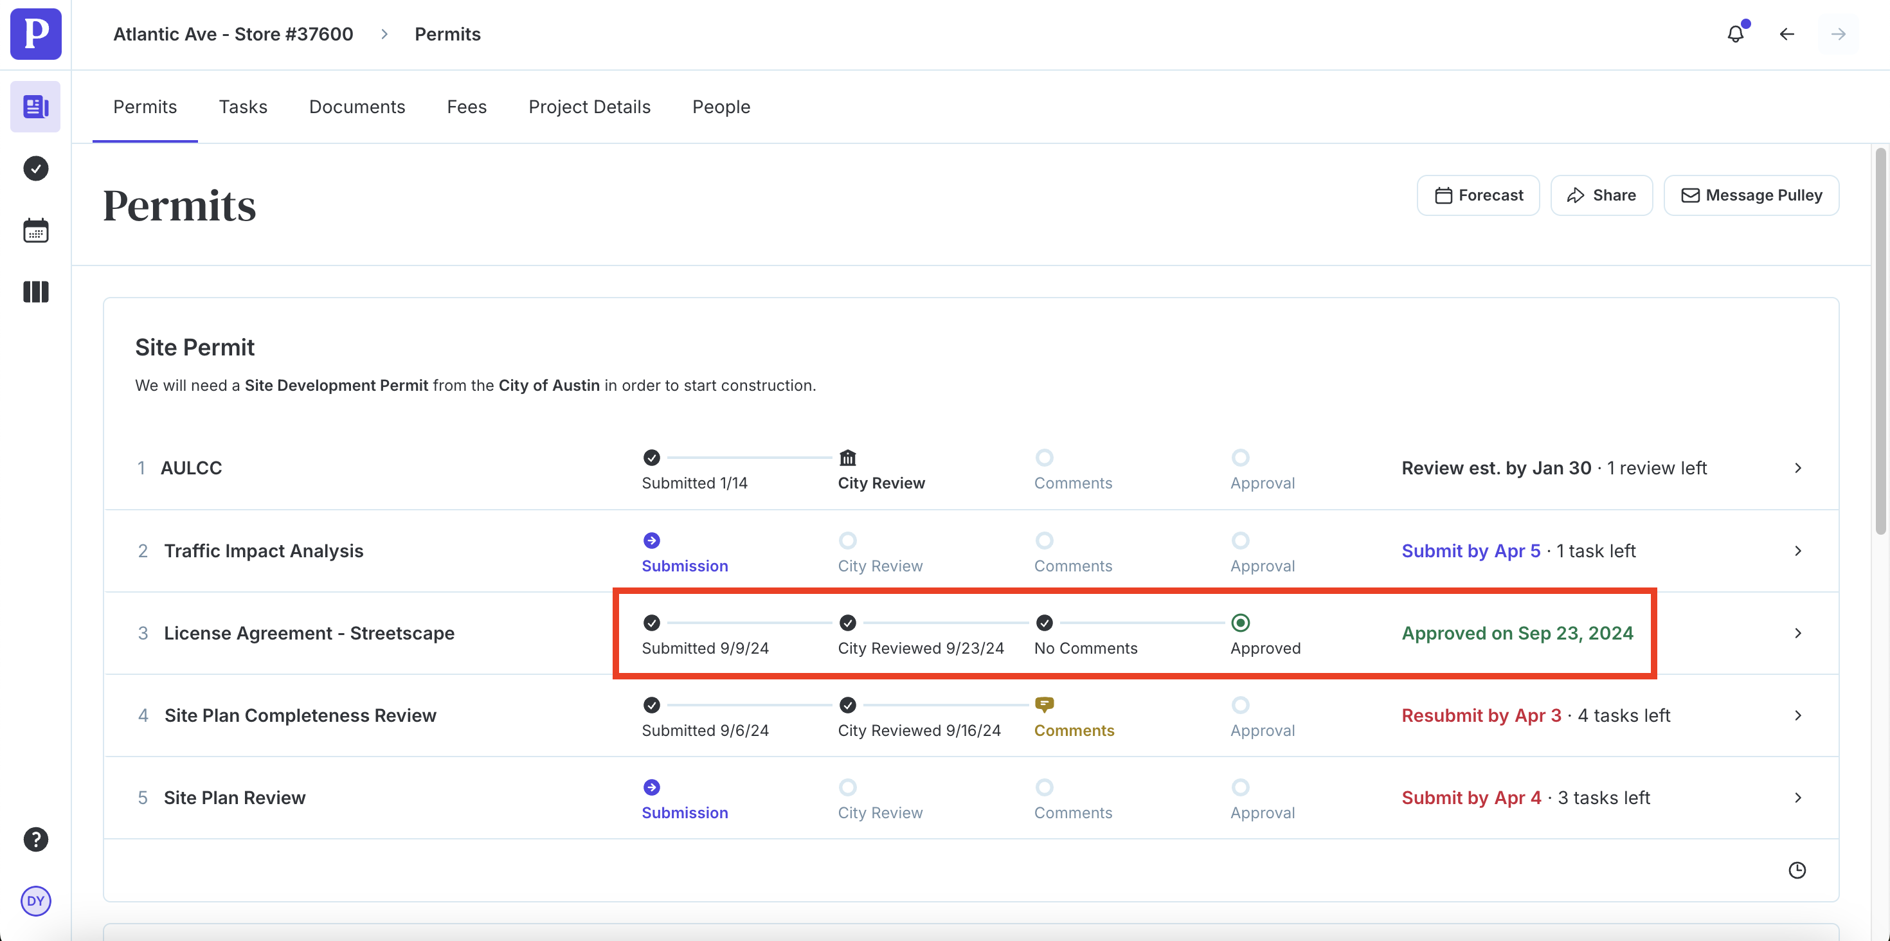Open the projects list sidebar icon
The image size is (1890, 941).
click(x=35, y=107)
